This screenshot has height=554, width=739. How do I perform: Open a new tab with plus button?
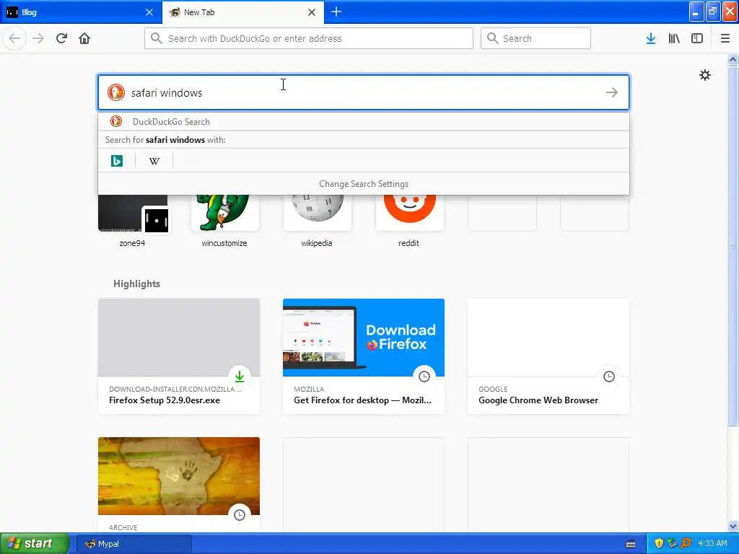336,12
